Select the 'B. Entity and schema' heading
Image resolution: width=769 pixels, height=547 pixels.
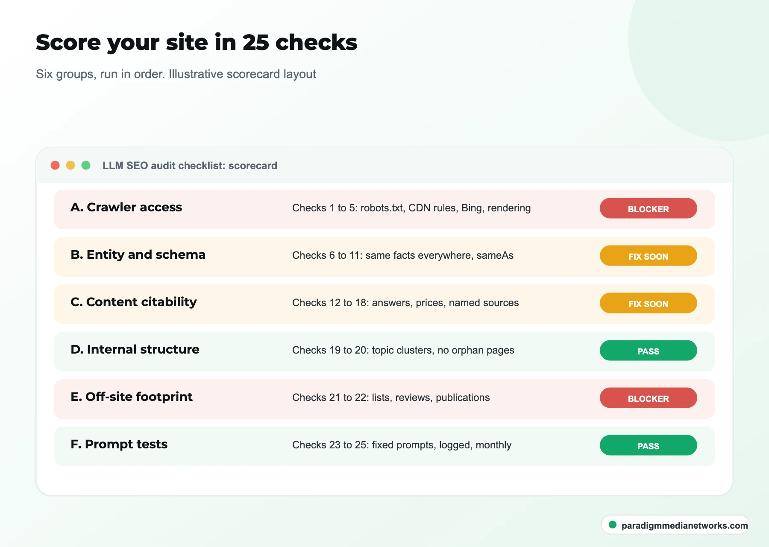coord(138,254)
